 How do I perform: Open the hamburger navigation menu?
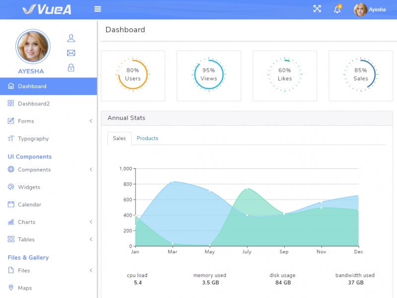(97, 8)
